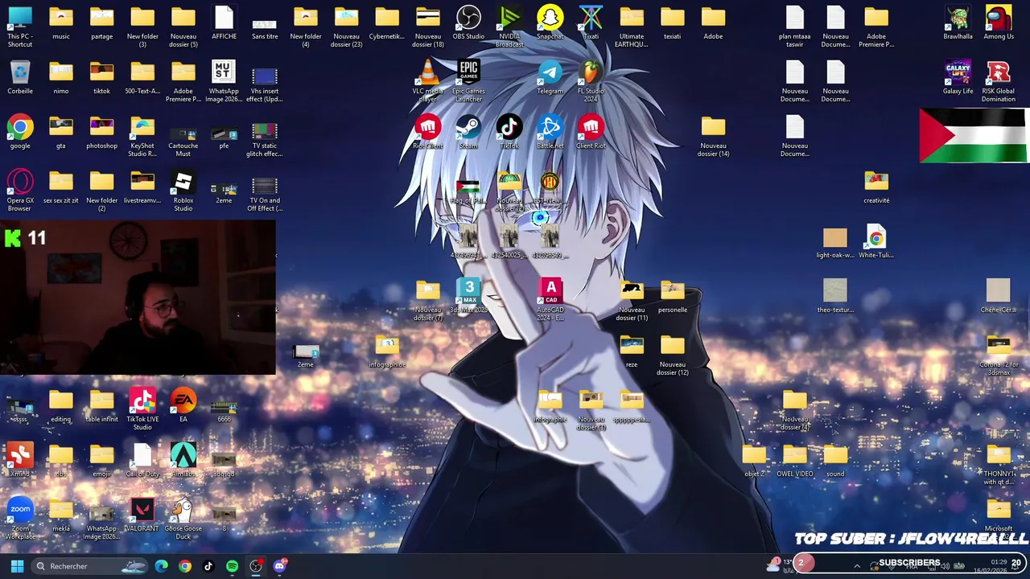This screenshot has height=579, width=1030.
Task: Click the Rechercher taskbar search box
Action: 89,566
